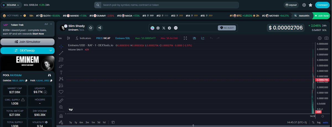Open the TradingView logo link
Screen dimensions: 332x127
[71, 110]
